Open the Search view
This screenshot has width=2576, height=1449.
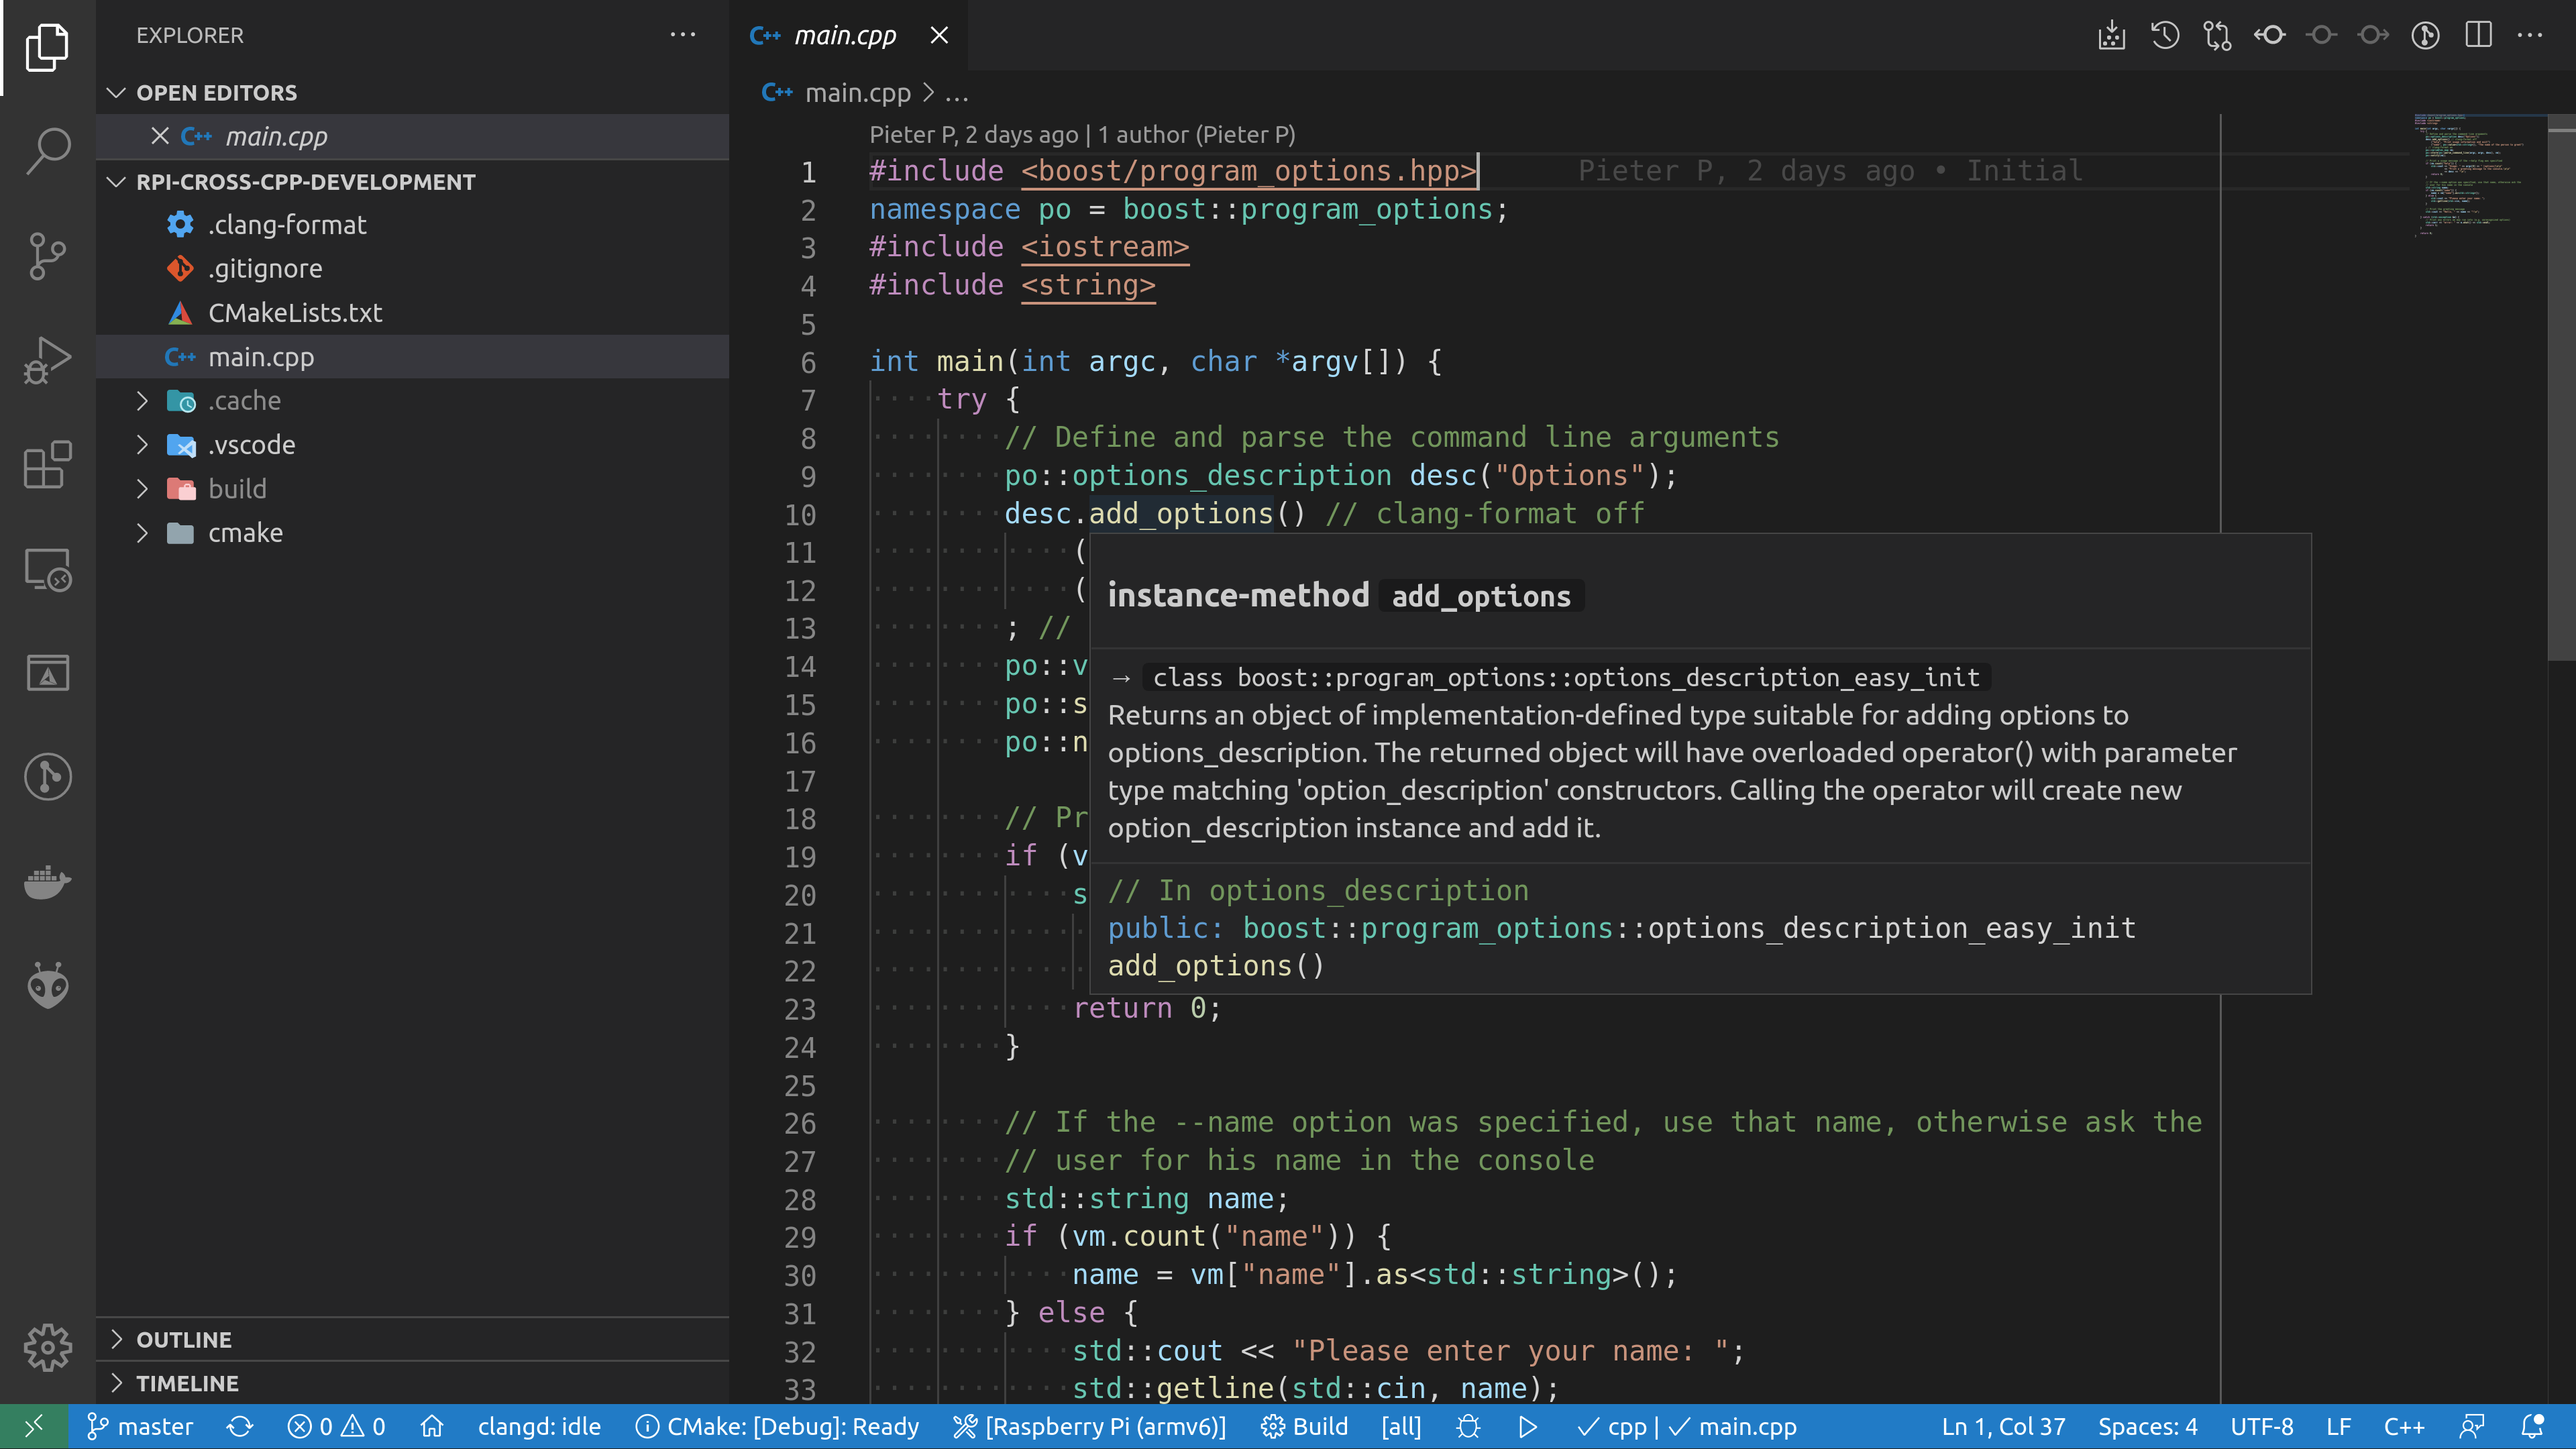click(47, 151)
